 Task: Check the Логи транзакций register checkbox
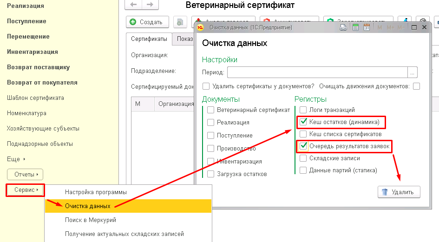click(x=303, y=110)
